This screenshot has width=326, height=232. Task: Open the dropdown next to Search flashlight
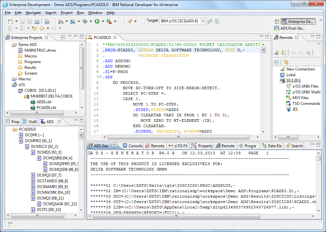136,21
